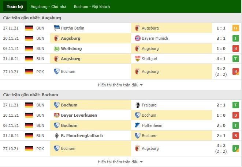Click German flag in Wolfsburg match row
The width and height of the screenshot is (242, 167).
29,48
